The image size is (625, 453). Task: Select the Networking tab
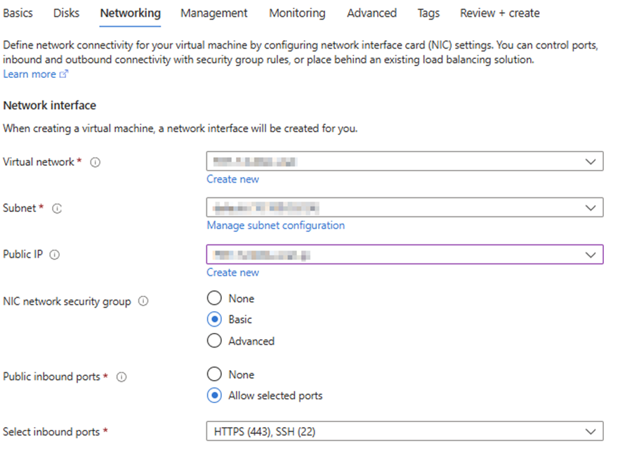coord(131,13)
